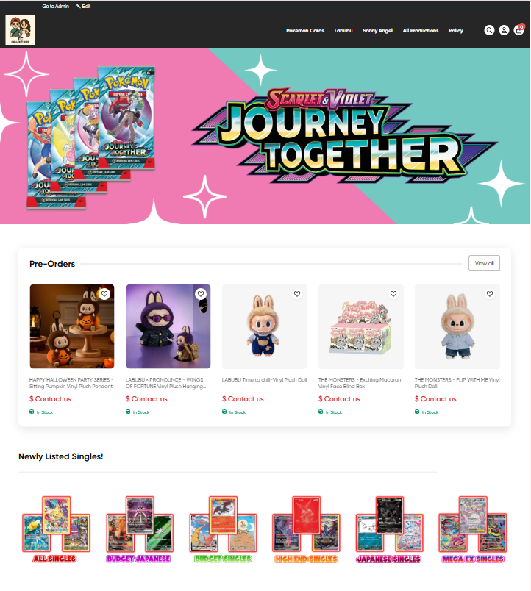The image size is (531, 591).
Task: Open the Mega EX Singles category
Action: point(473,529)
